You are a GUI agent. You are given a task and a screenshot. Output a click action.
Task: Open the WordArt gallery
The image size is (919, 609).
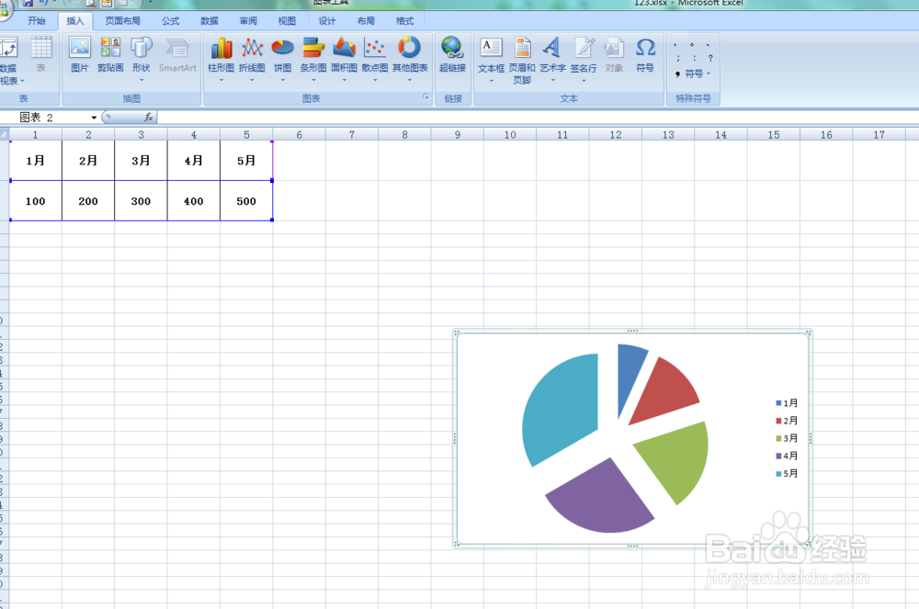pos(552,60)
